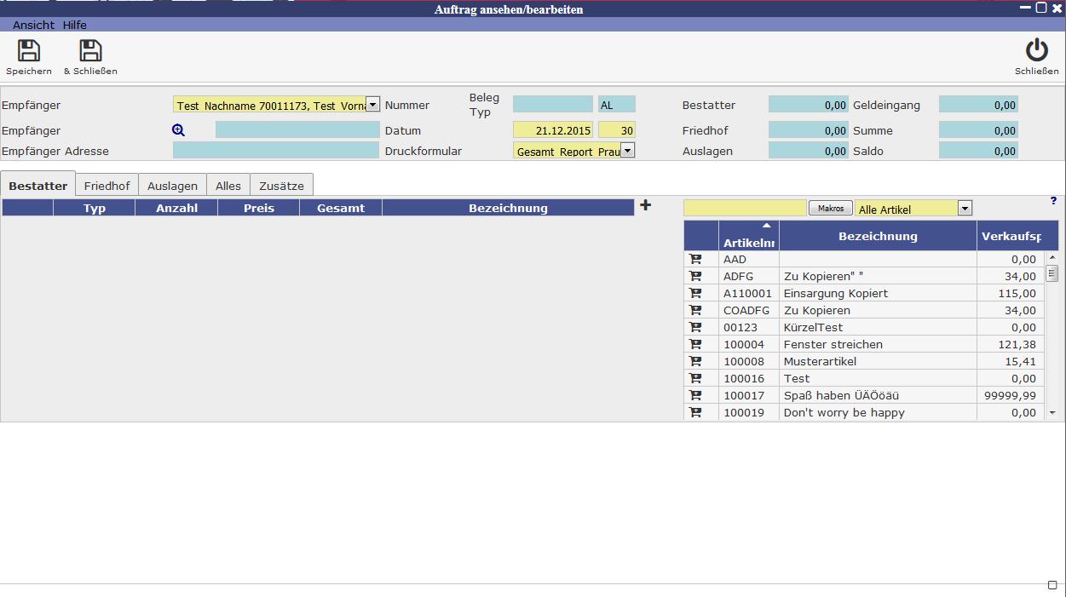
Task: Open the Ansicht menu
Action: pyautogui.click(x=33, y=25)
